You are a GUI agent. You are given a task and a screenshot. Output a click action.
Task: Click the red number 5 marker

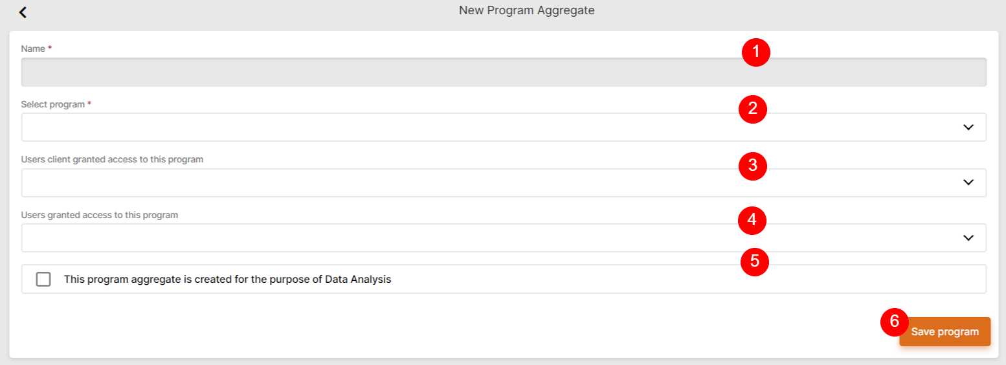pyautogui.click(x=754, y=262)
